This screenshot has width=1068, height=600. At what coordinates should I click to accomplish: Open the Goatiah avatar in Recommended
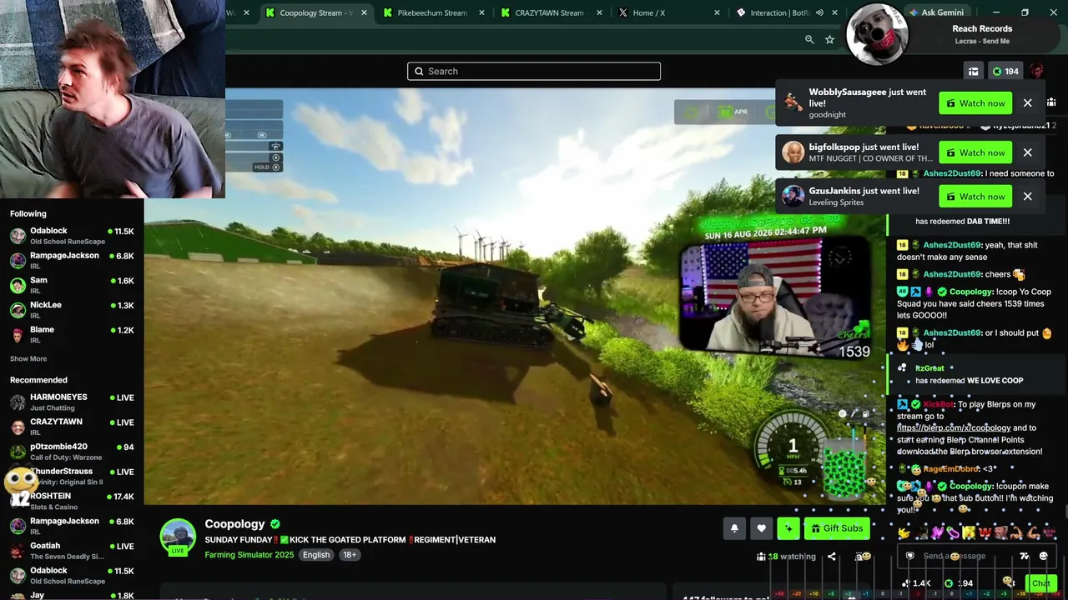coord(18,551)
